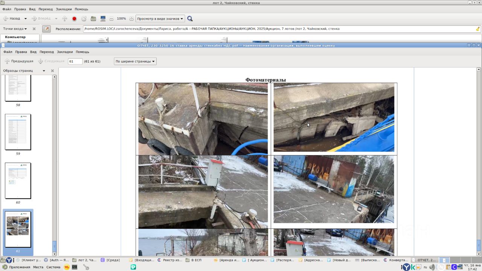
Task: Toggle the location edit pencil button
Action: [x=46, y=29]
